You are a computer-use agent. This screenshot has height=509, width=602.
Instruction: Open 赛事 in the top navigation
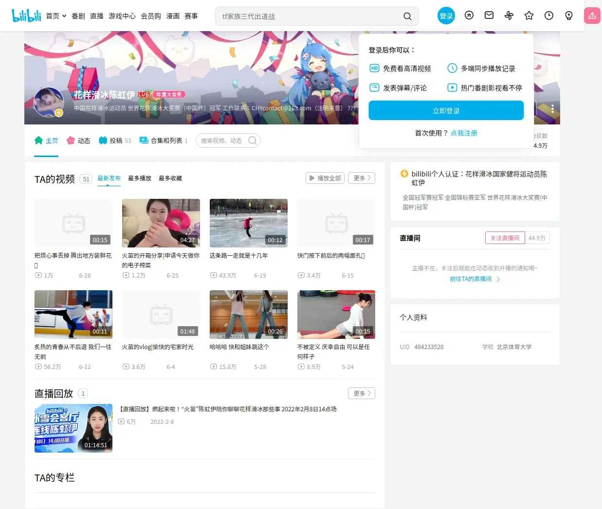[191, 16]
